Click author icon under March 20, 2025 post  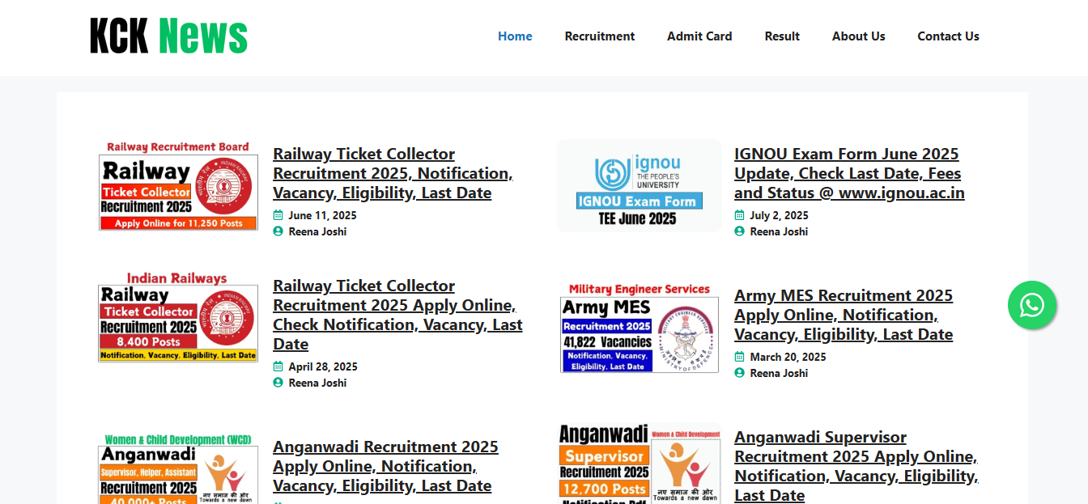point(739,373)
